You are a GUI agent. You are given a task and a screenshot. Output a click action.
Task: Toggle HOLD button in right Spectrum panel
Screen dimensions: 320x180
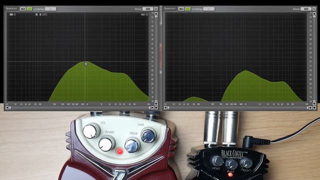point(181,9)
